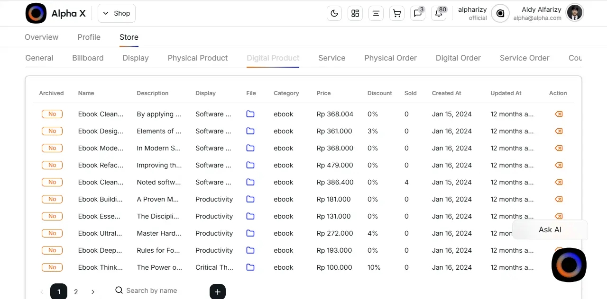
Task: Toggle dark mode with moon icon
Action: [x=334, y=13]
